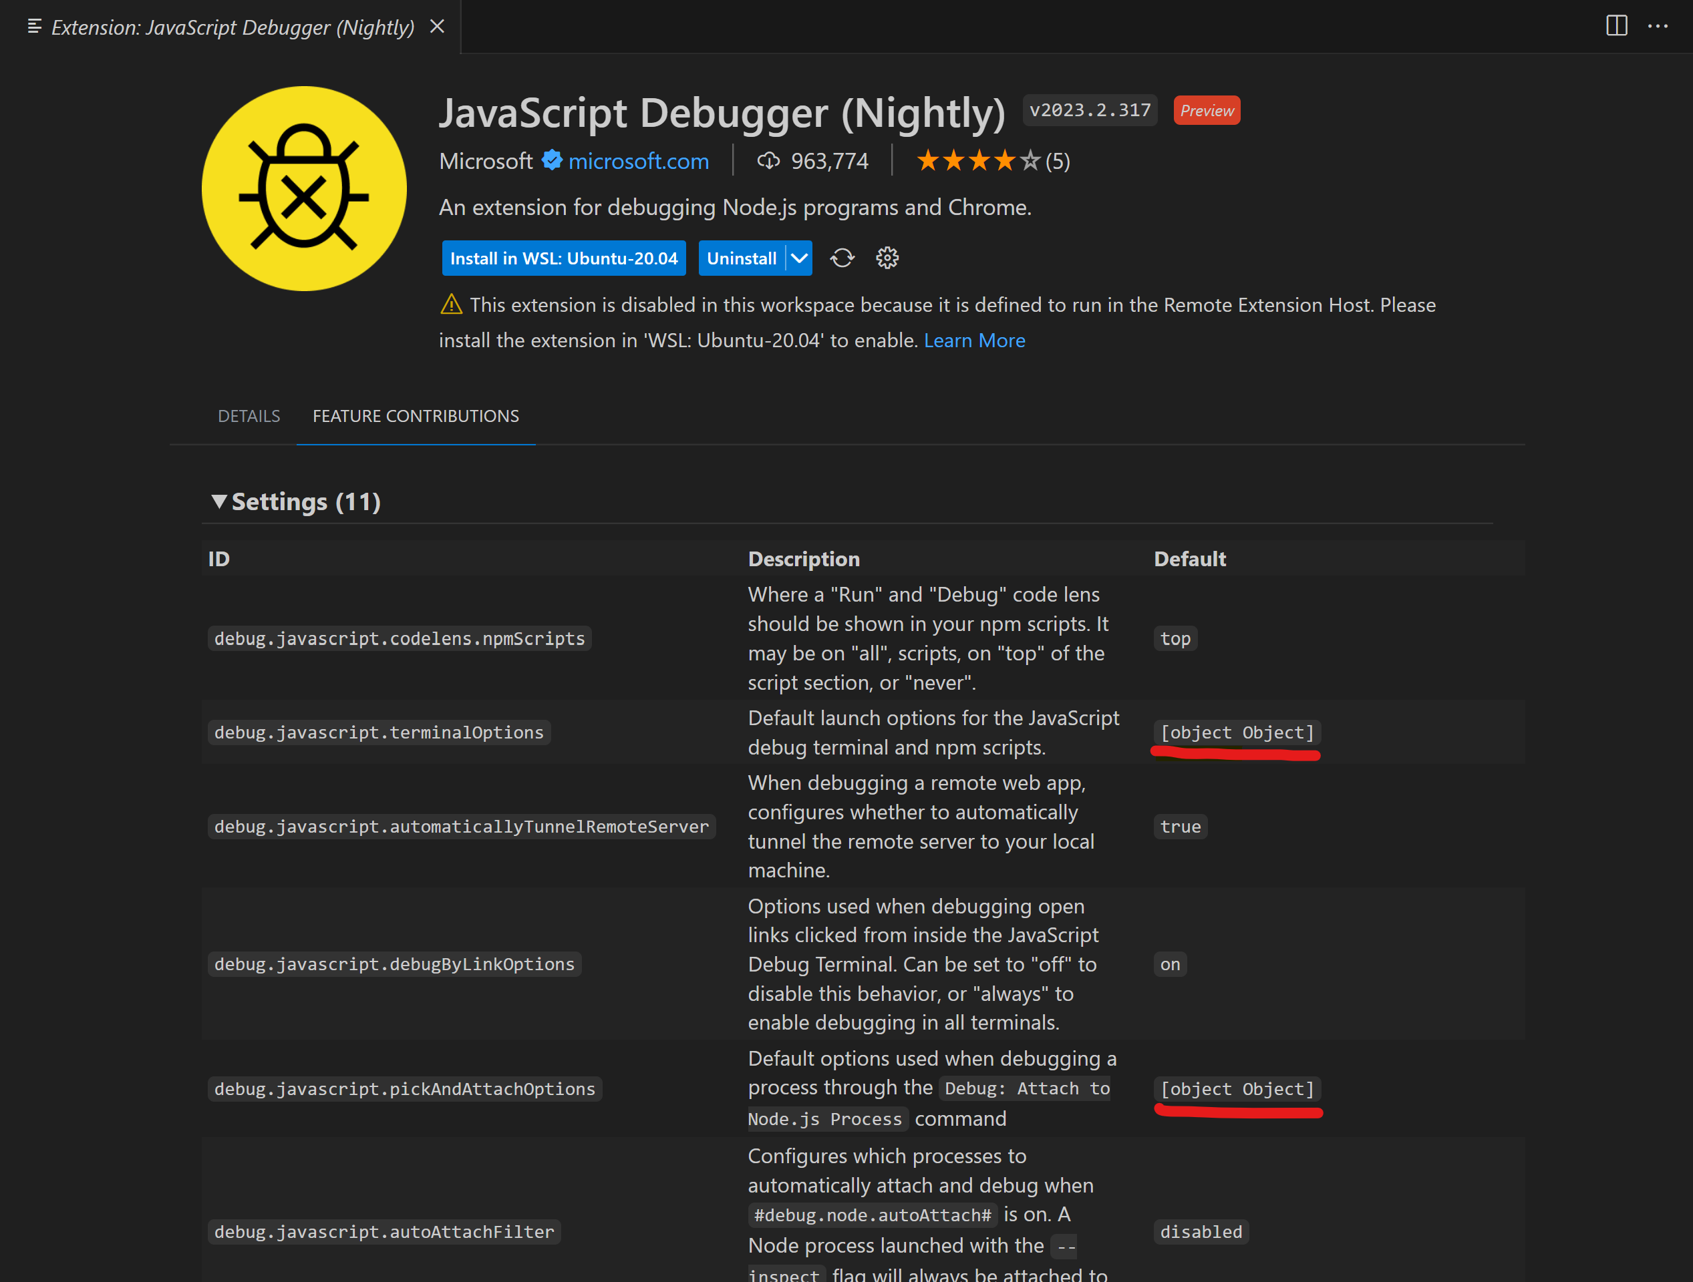Open the more actions ellipsis menu
The image size is (1693, 1282).
click(x=1658, y=26)
